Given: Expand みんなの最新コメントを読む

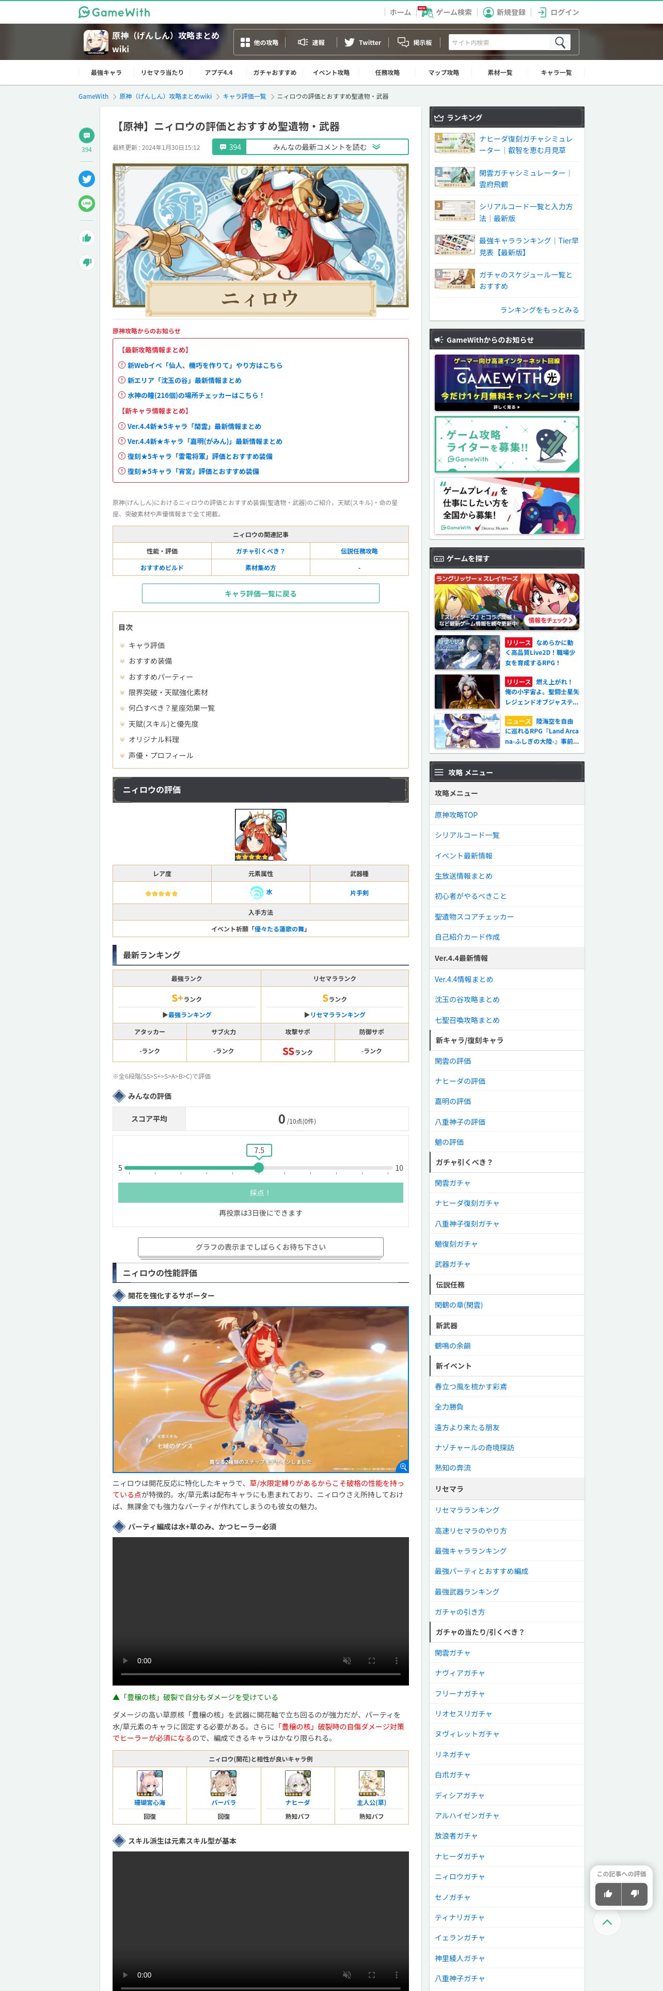Looking at the screenshot, I should coord(310,147).
